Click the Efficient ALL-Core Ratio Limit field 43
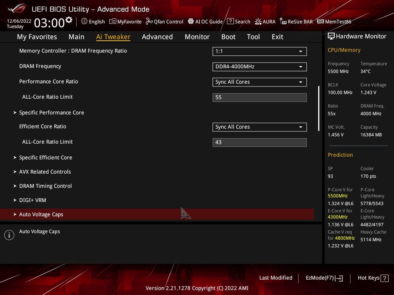Screen dimensions: 394x295 (x=260, y=142)
